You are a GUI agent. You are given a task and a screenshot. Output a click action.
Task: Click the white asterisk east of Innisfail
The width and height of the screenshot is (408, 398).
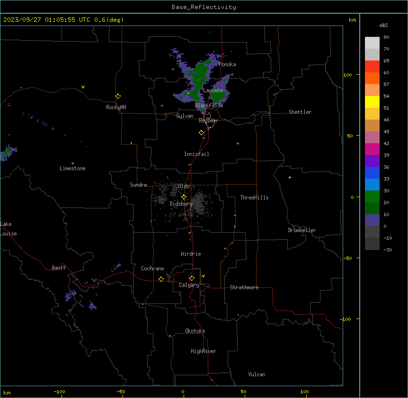coord(238,143)
